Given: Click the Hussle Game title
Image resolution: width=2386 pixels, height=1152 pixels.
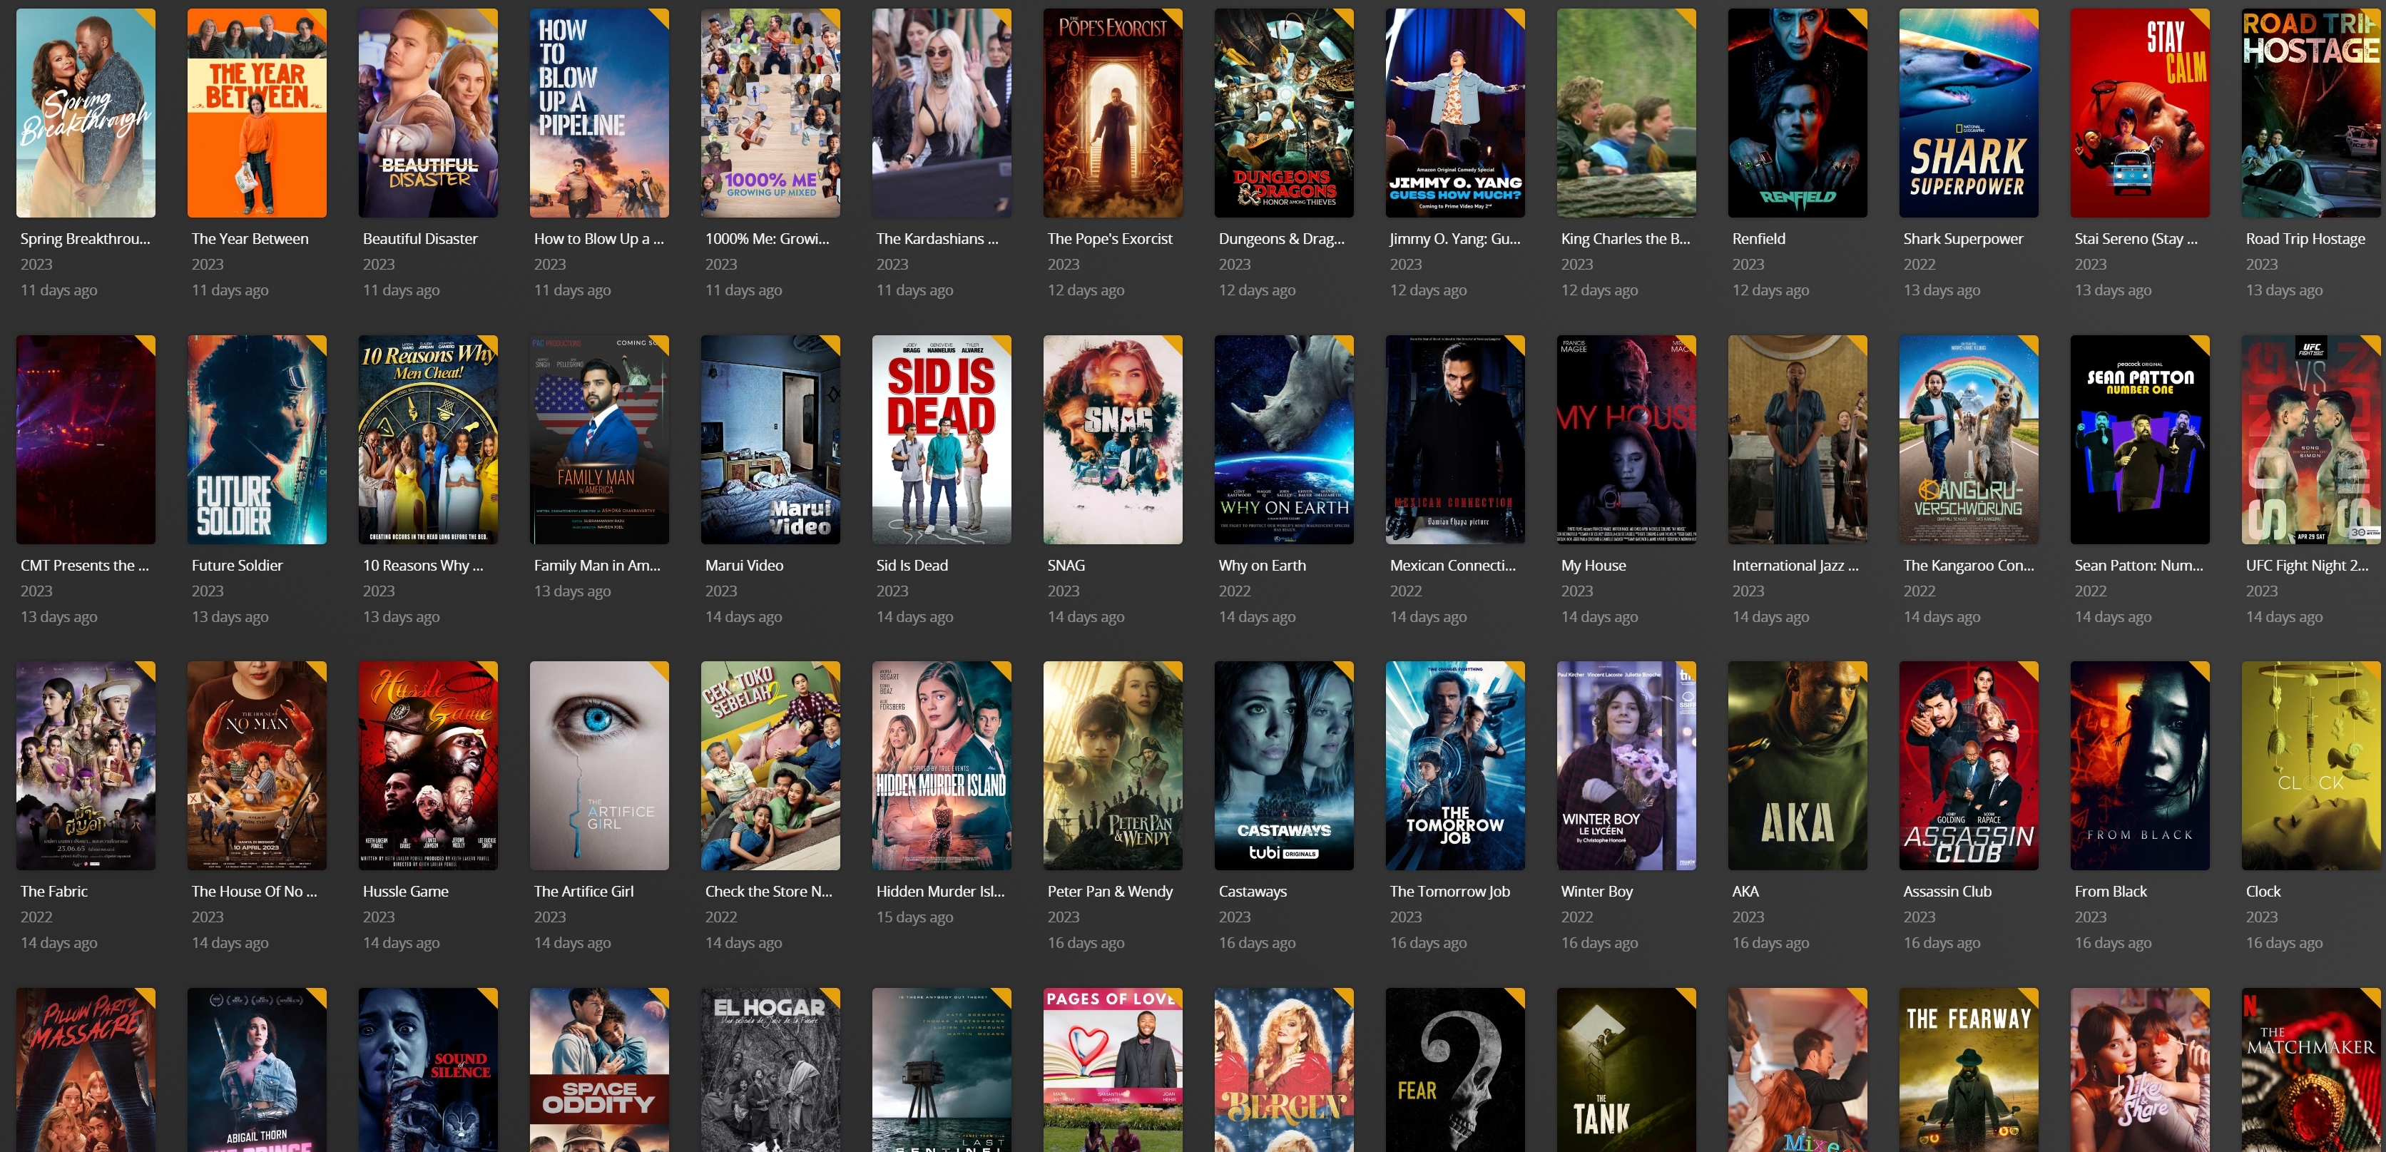Looking at the screenshot, I should pyautogui.click(x=406, y=891).
